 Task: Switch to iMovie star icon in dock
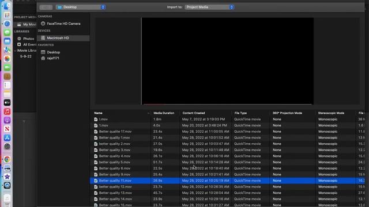(x=7, y=177)
